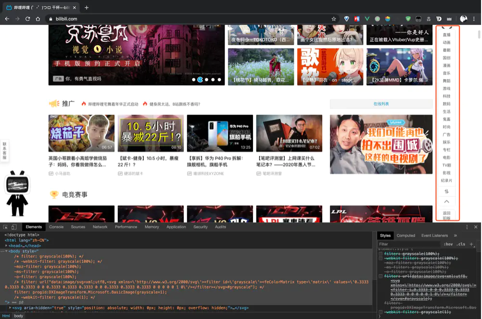
Task: Toggle the filter: url(data:image checkbox
Action: point(381,276)
